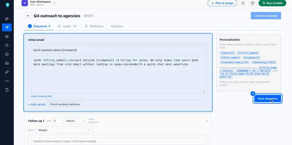Click the notifications bell icon

[243, 3]
